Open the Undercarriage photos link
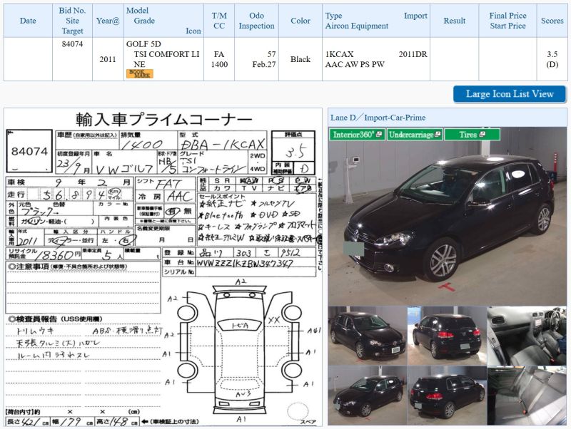This screenshot has height=429, width=571. pyautogui.click(x=415, y=135)
